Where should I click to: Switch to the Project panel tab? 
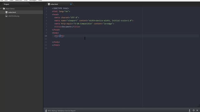[6, 4]
